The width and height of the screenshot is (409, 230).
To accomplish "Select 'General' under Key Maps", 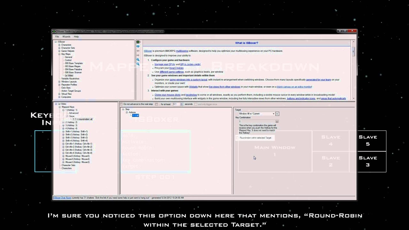I will click(68, 57).
